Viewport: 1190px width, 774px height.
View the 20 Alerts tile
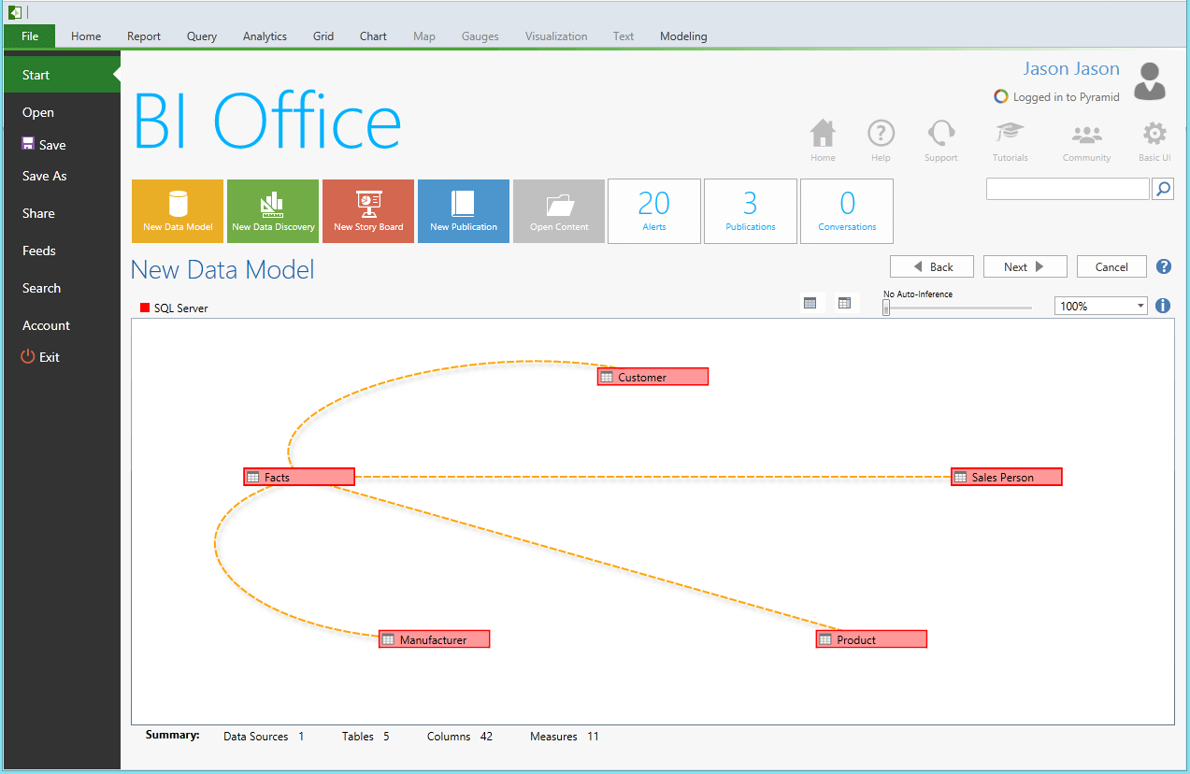(654, 211)
